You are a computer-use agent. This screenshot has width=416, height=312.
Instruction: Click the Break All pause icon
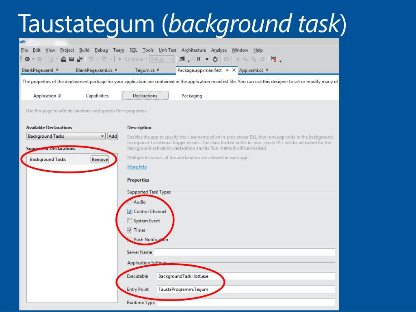[x=199, y=59]
